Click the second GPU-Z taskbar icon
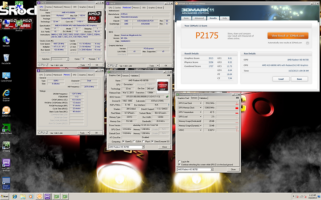The height and width of the screenshot is (200, 321). click(x=65, y=196)
